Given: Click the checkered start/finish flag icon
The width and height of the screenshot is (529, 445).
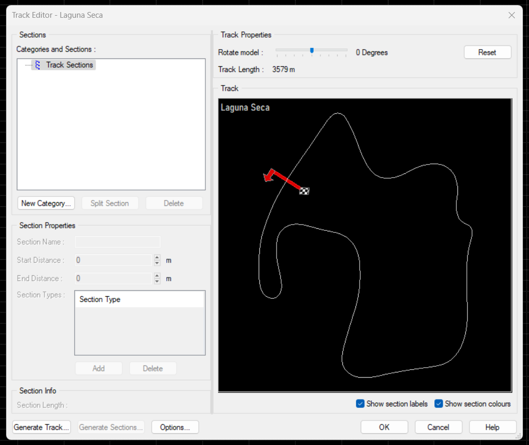Looking at the screenshot, I should click(304, 191).
